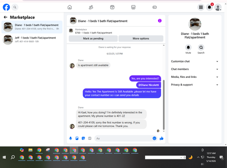Search in conversation using the Search icon
This screenshot has height=168, width=227.
pos(201,48)
